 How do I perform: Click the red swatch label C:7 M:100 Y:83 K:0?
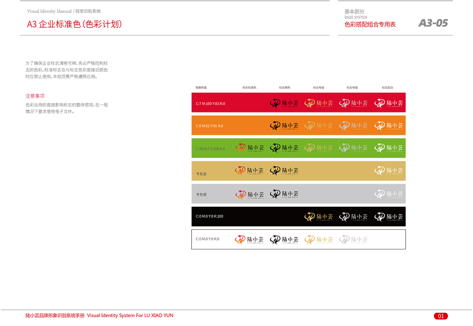pos(210,104)
